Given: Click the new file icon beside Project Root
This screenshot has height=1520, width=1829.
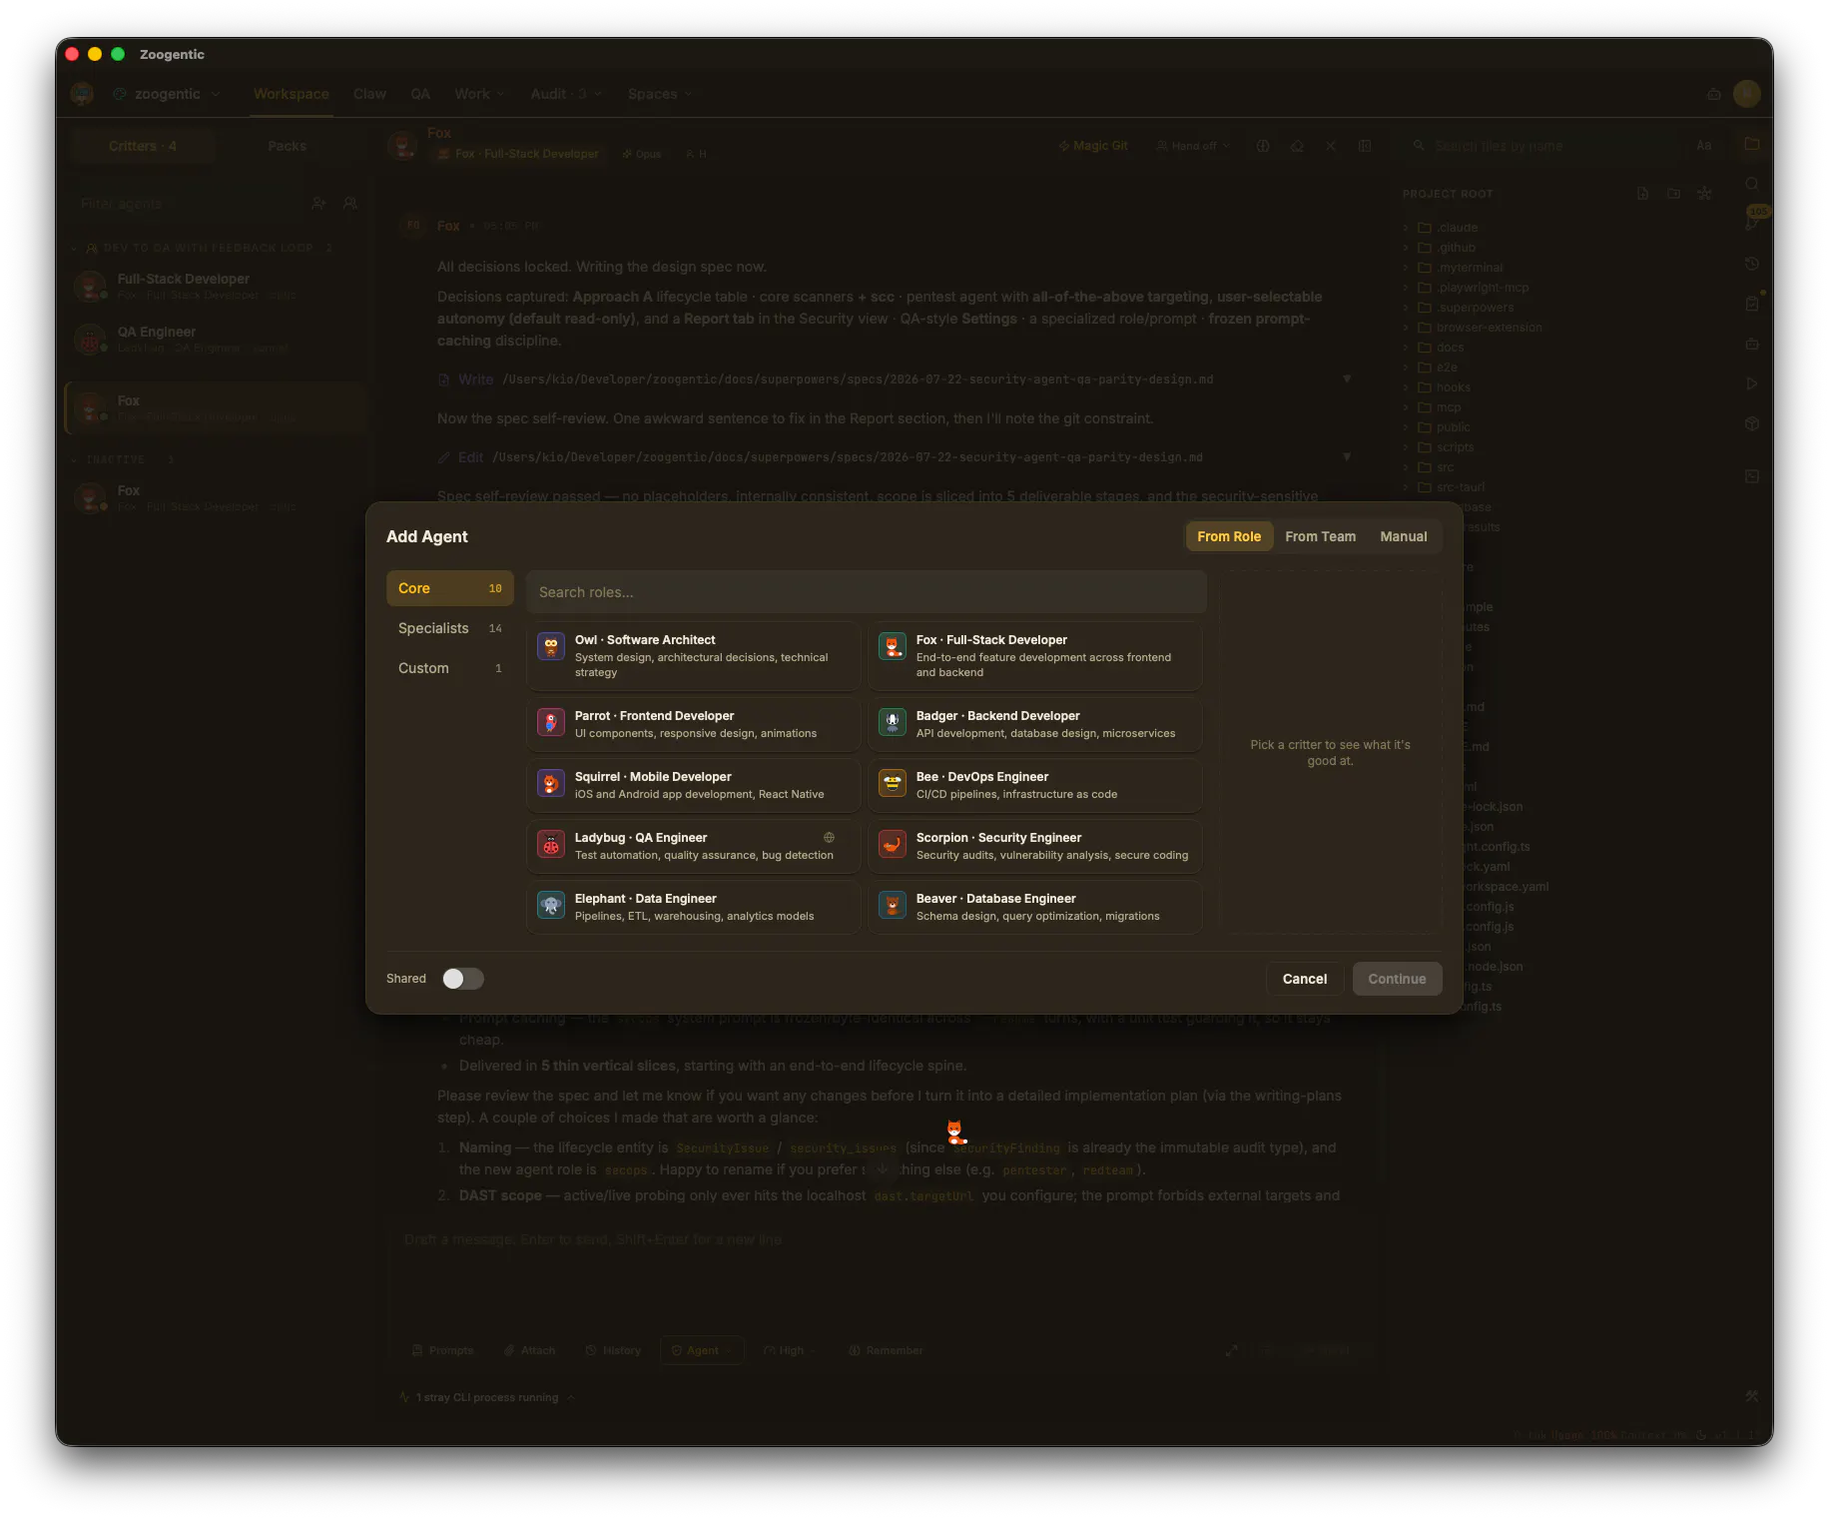Looking at the screenshot, I should pos(1643,194).
